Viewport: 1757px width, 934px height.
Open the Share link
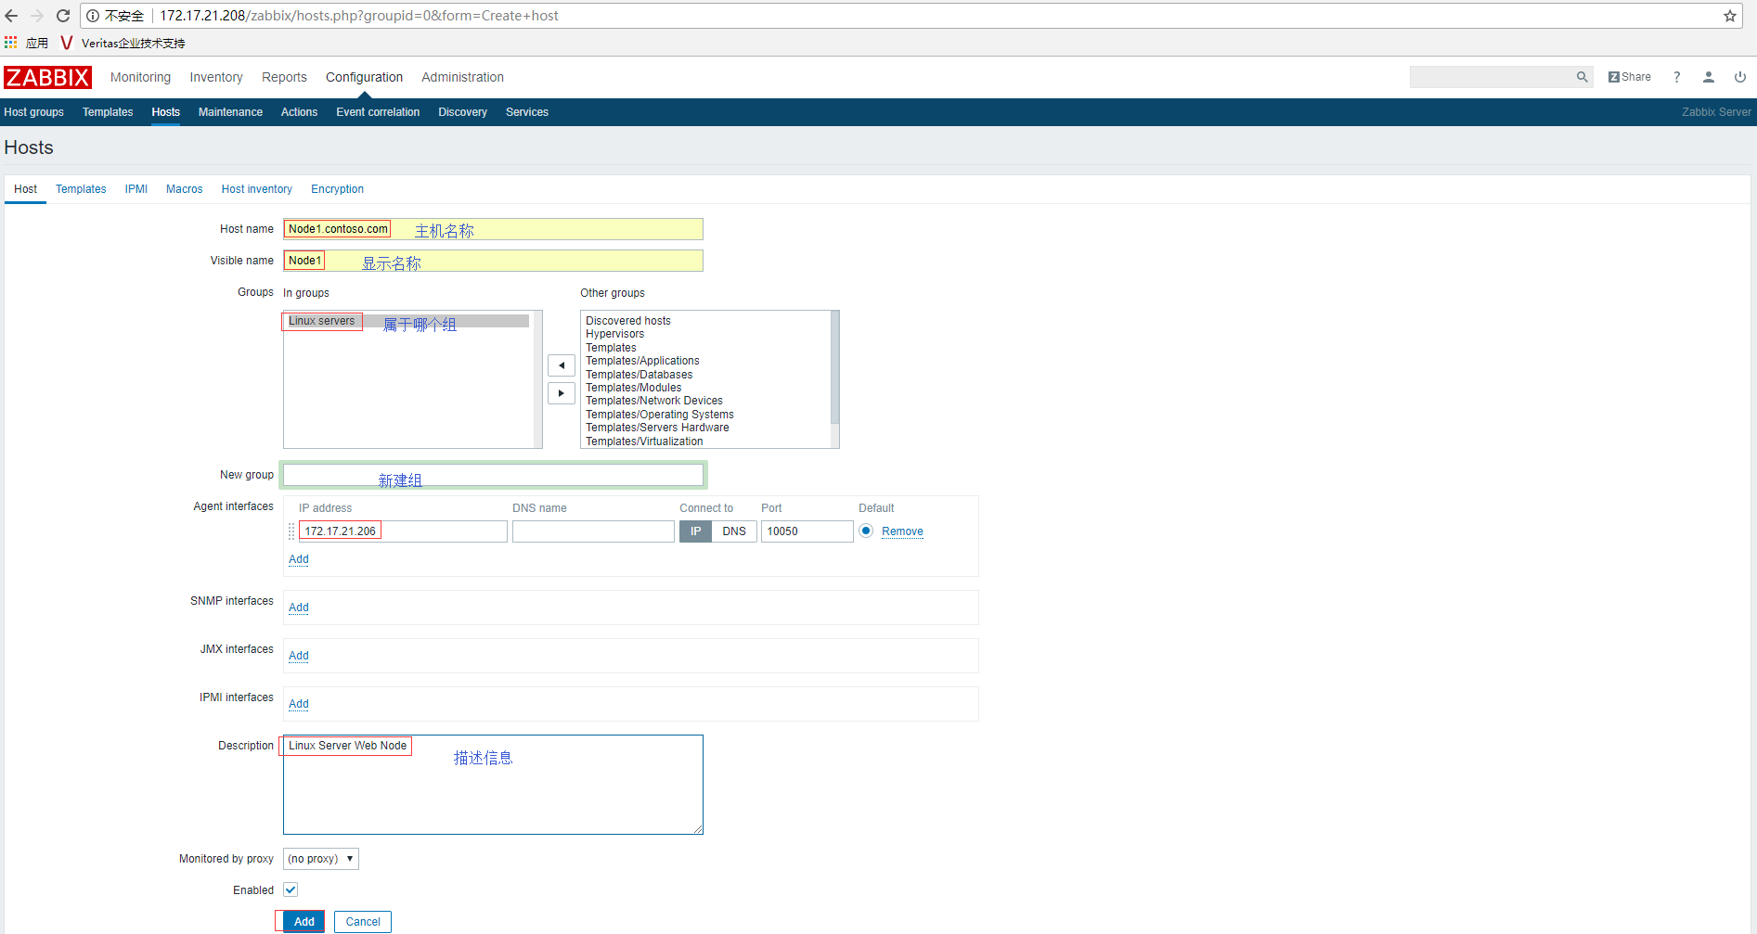pos(1630,77)
